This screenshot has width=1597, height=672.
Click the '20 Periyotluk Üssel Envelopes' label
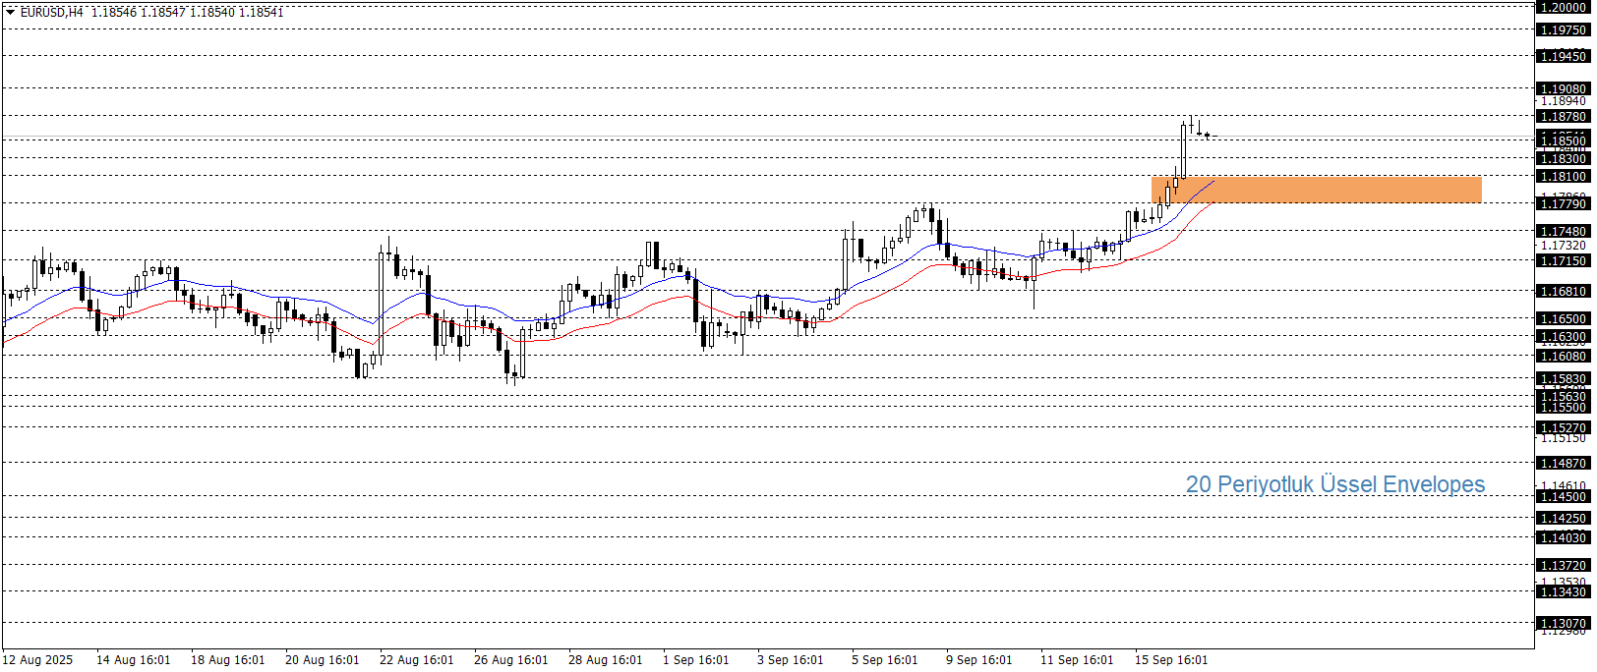pyautogui.click(x=1334, y=484)
